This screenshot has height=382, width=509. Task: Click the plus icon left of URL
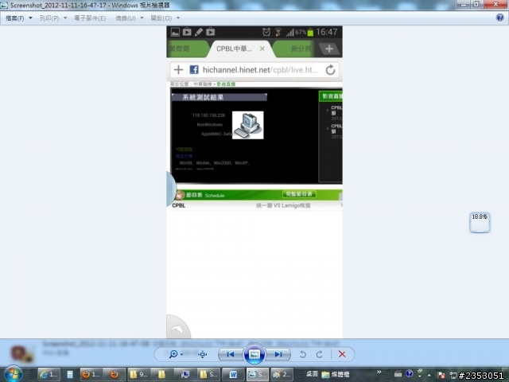tap(178, 69)
